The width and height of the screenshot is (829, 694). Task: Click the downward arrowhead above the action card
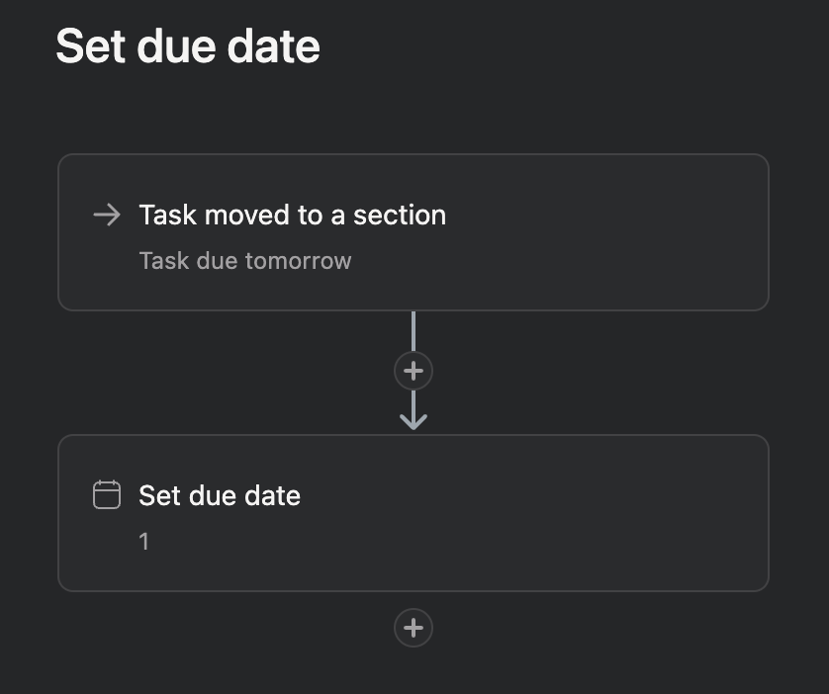tap(414, 419)
